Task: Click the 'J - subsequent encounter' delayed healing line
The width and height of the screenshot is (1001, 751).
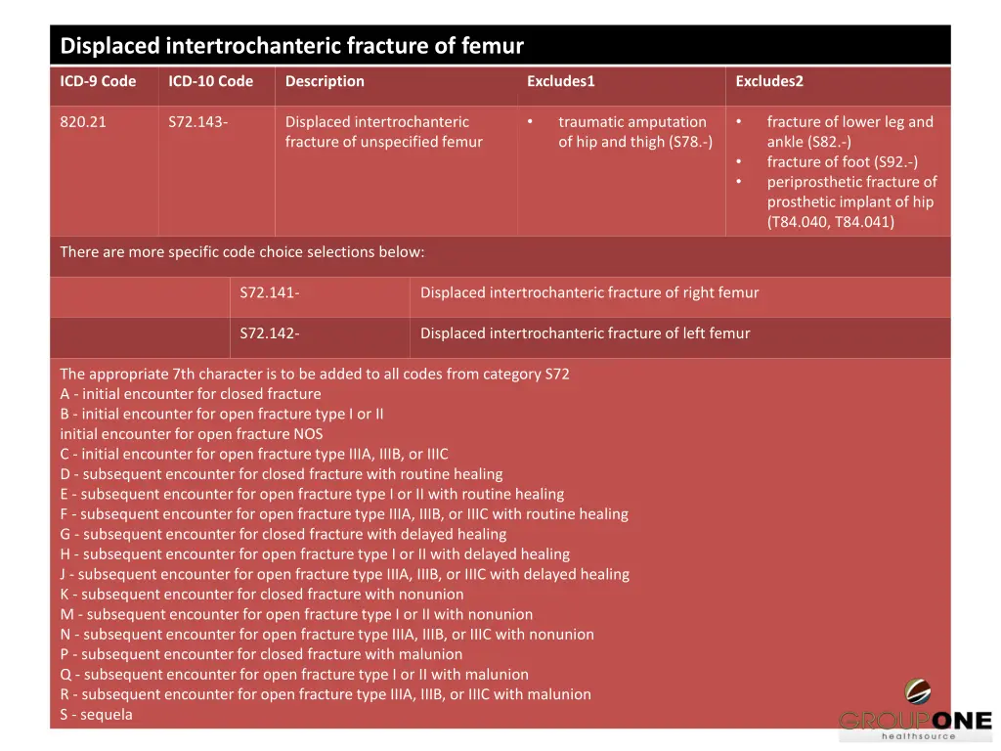Action: pyautogui.click(x=345, y=575)
